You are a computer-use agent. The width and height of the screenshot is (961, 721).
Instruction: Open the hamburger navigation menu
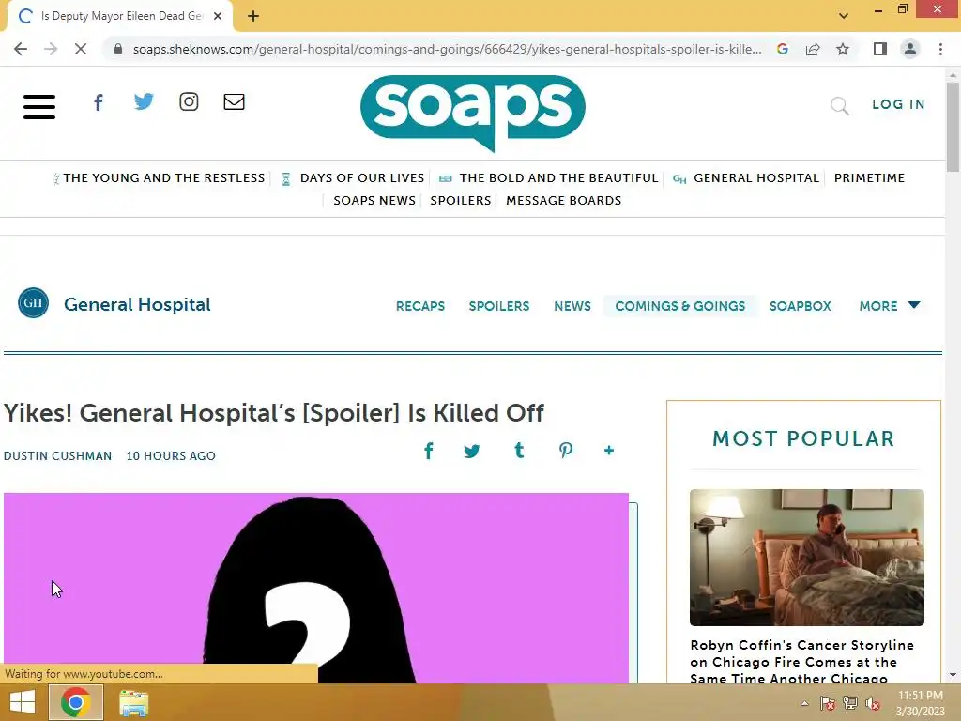coord(39,107)
